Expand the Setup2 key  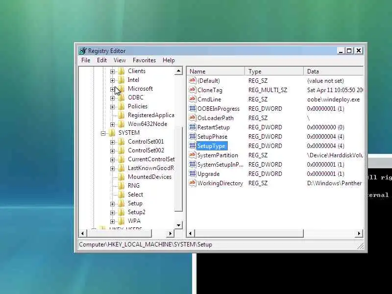tap(112, 213)
